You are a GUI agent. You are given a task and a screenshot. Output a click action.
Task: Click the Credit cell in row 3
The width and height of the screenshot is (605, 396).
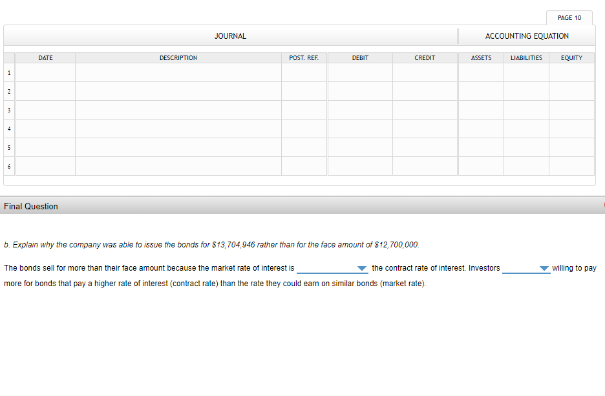(x=425, y=110)
